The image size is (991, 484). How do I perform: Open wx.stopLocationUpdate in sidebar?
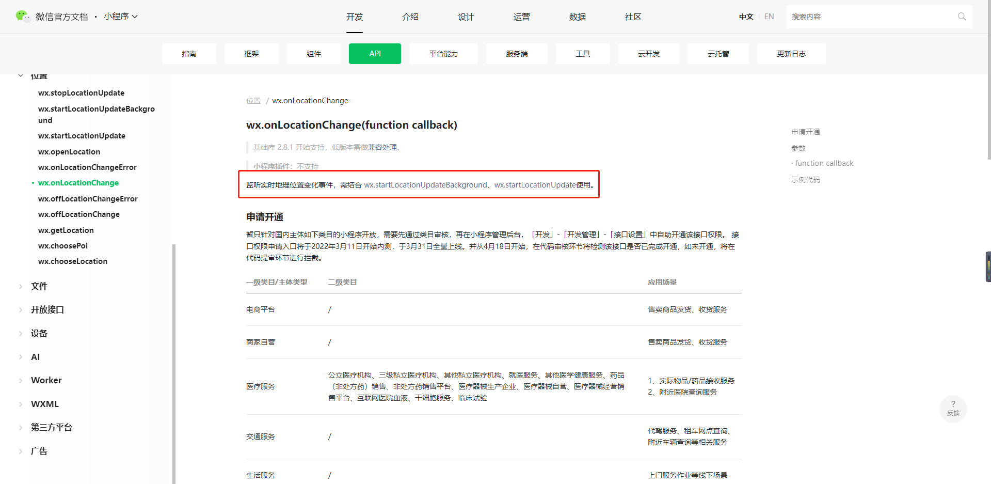pyautogui.click(x=81, y=93)
